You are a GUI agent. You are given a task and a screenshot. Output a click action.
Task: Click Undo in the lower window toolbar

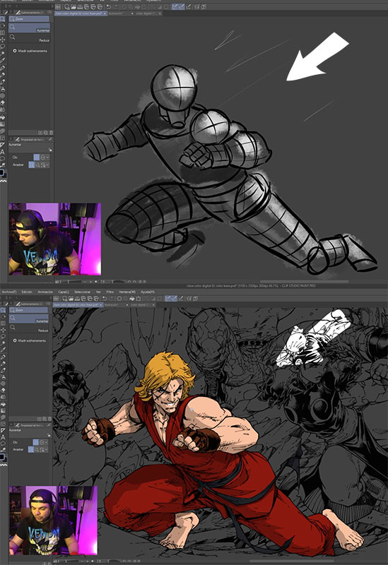[105, 298]
